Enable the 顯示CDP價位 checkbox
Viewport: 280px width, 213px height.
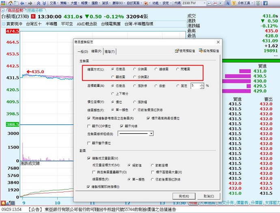point(89,126)
